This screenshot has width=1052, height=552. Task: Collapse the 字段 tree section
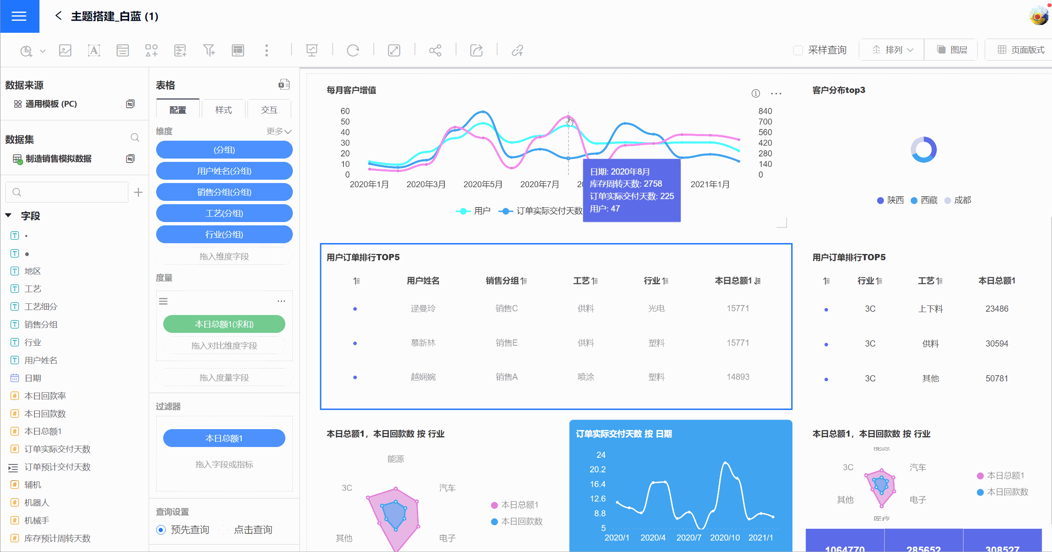pos(8,215)
